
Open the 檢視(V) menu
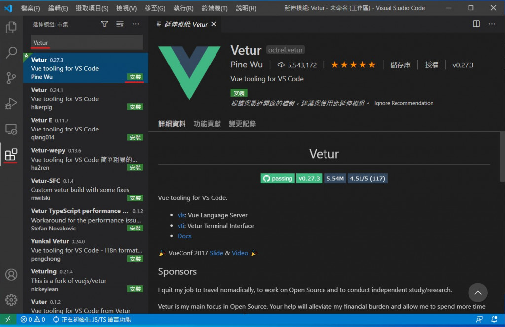click(126, 8)
